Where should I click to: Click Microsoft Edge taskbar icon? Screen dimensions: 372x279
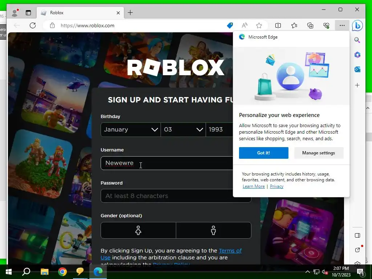tap(98, 272)
